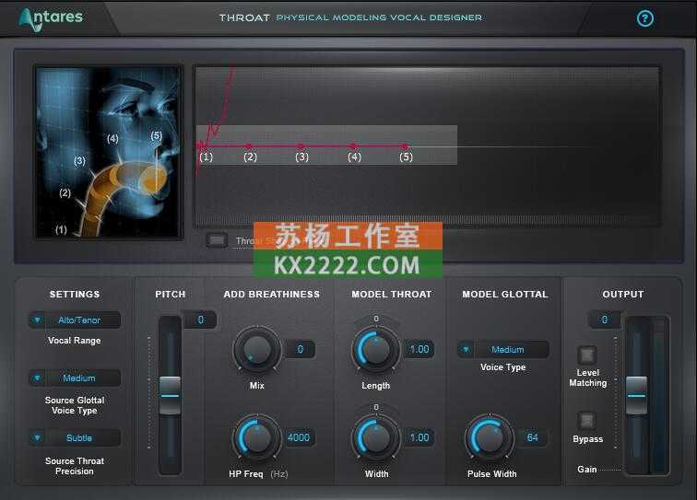Click the ADD BREATHINESS heading
This screenshot has width=697, height=500.
pos(272,294)
